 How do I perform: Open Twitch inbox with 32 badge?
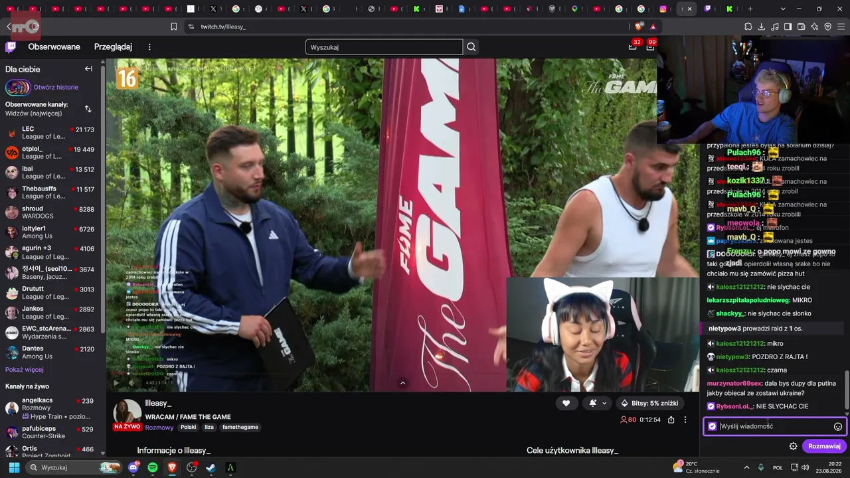tap(633, 46)
